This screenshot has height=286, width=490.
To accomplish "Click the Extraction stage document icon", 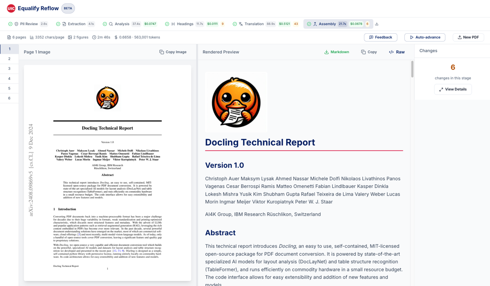I will coord(64,23).
